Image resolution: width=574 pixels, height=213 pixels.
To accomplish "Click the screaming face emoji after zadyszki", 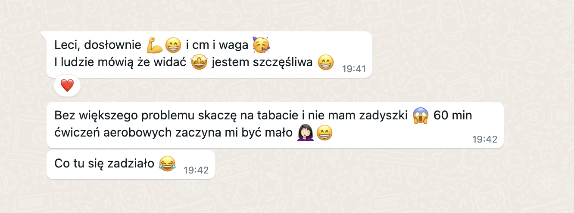I will point(420,116).
